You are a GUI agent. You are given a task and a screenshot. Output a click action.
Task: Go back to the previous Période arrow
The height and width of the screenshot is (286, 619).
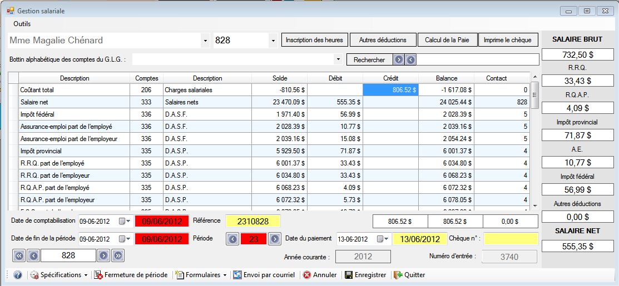[x=232, y=239]
